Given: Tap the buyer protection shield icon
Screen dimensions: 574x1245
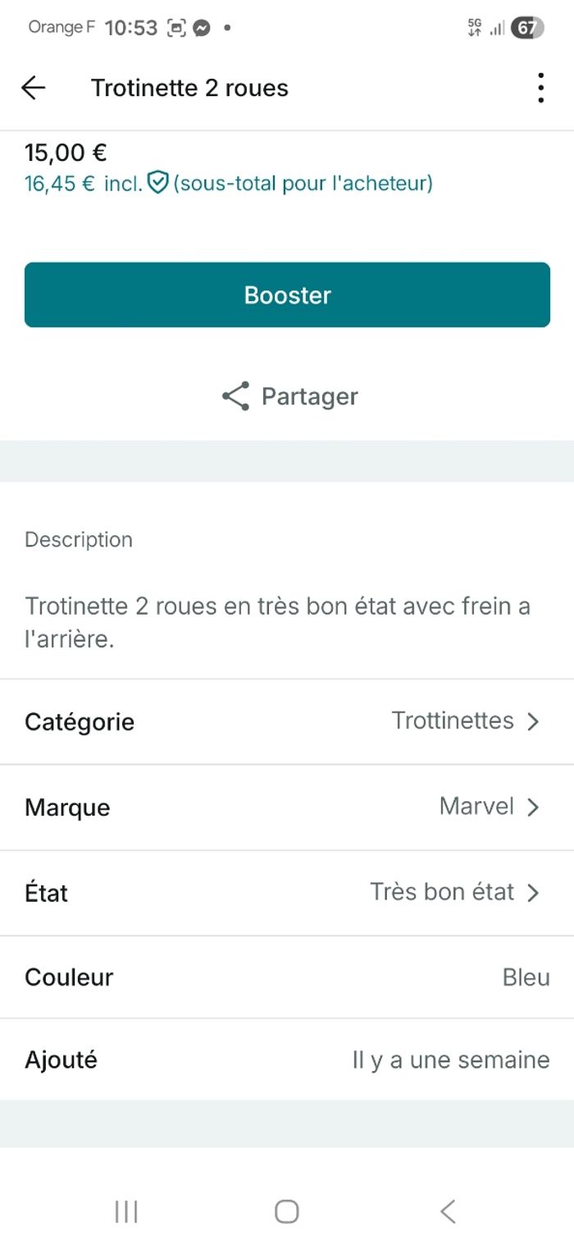Looking at the screenshot, I should 157,182.
